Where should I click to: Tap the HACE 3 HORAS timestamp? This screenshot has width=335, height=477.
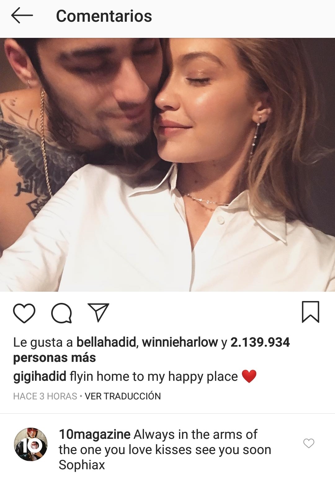click(45, 396)
